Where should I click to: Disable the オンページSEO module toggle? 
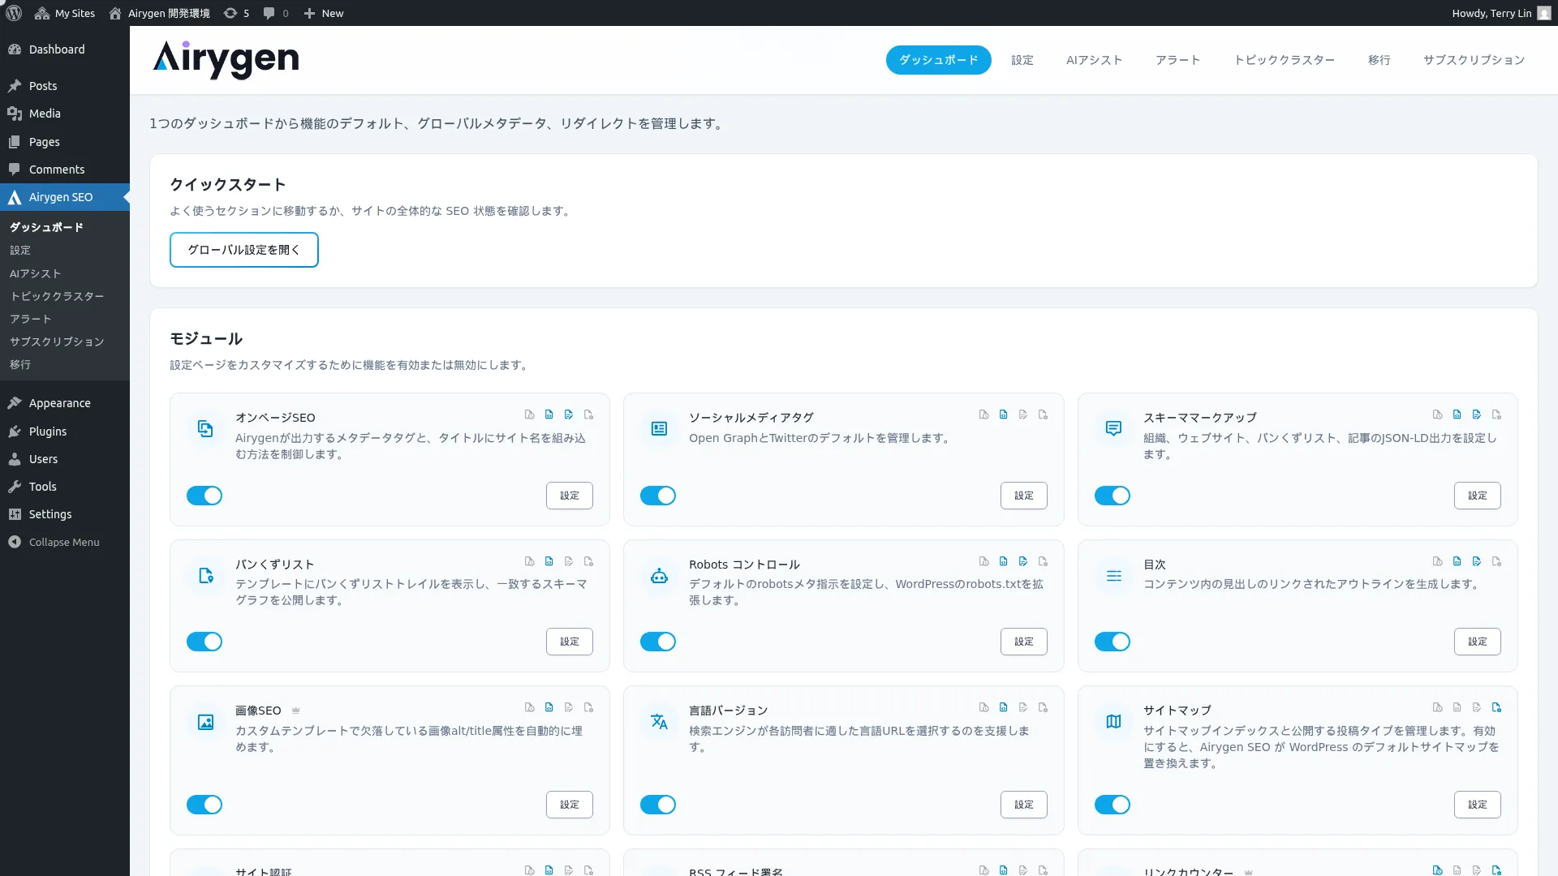pyautogui.click(x=204, y=496)
